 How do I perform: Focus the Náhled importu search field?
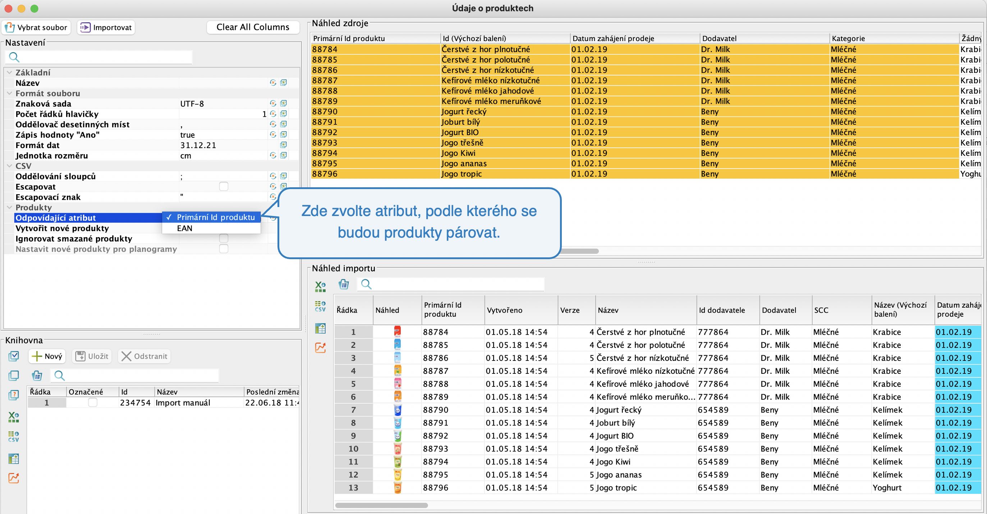[451, 284]
